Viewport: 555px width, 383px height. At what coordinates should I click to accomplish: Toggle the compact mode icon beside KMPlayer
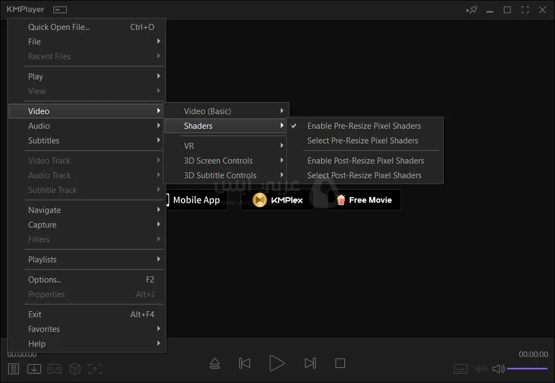60,10
